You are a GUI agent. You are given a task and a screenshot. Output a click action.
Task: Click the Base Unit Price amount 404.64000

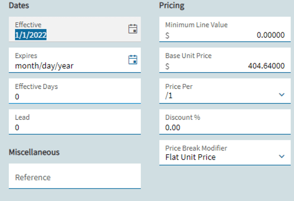(266, 66)
